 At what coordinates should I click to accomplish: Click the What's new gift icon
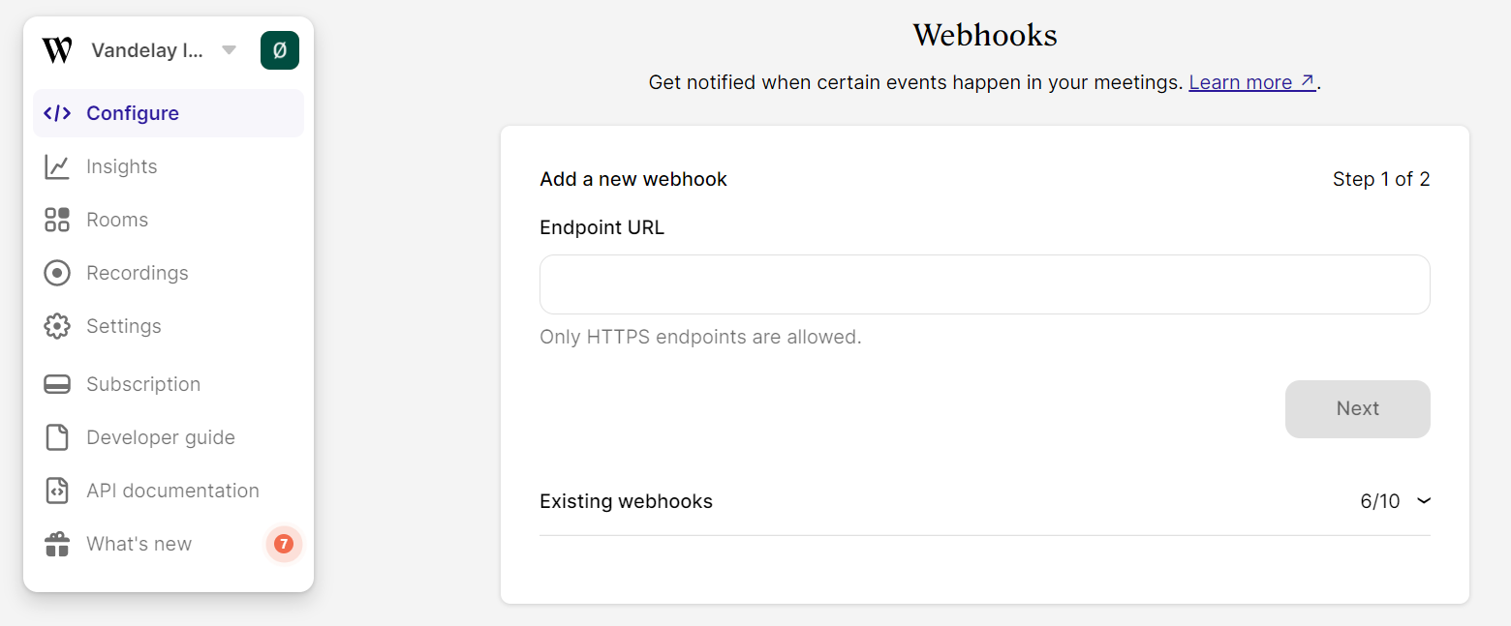pos(57,544)
